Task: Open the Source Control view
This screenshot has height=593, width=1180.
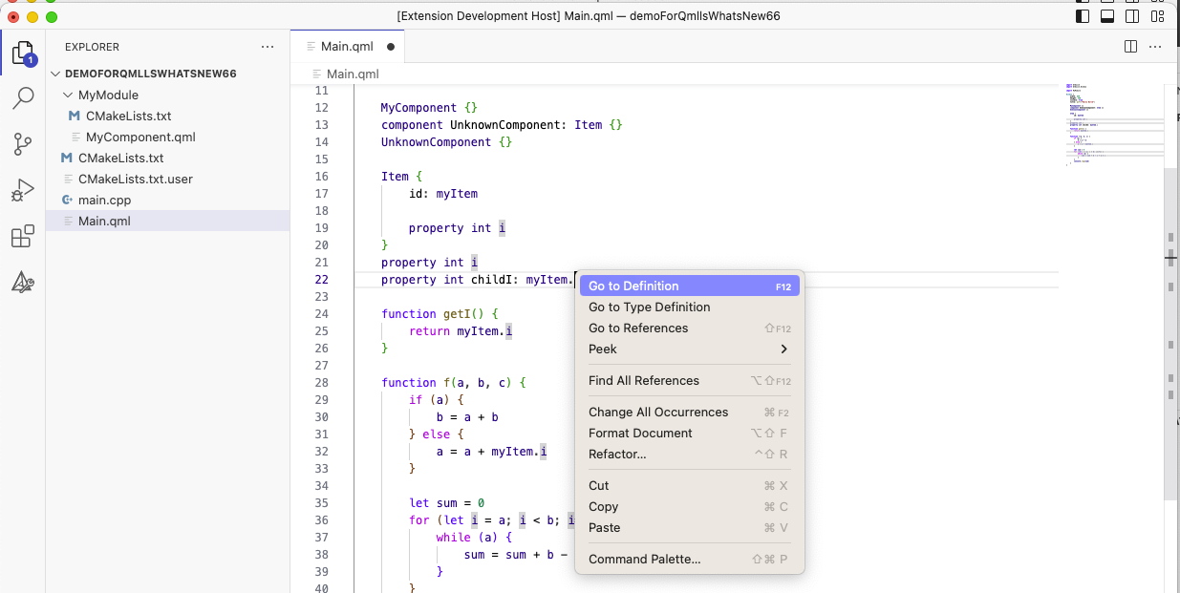Action: point(23,144)
